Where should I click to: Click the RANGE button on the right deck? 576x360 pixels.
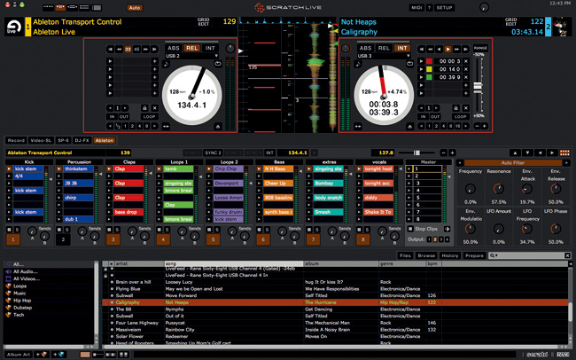point(480,48)
